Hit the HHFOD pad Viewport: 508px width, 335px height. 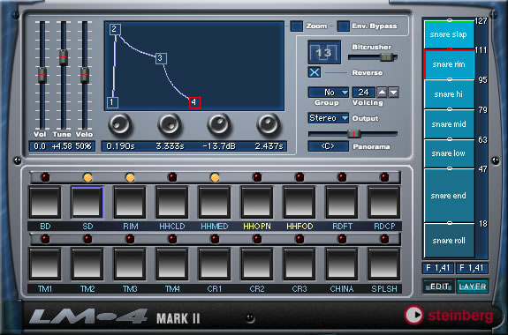(299, 202)
